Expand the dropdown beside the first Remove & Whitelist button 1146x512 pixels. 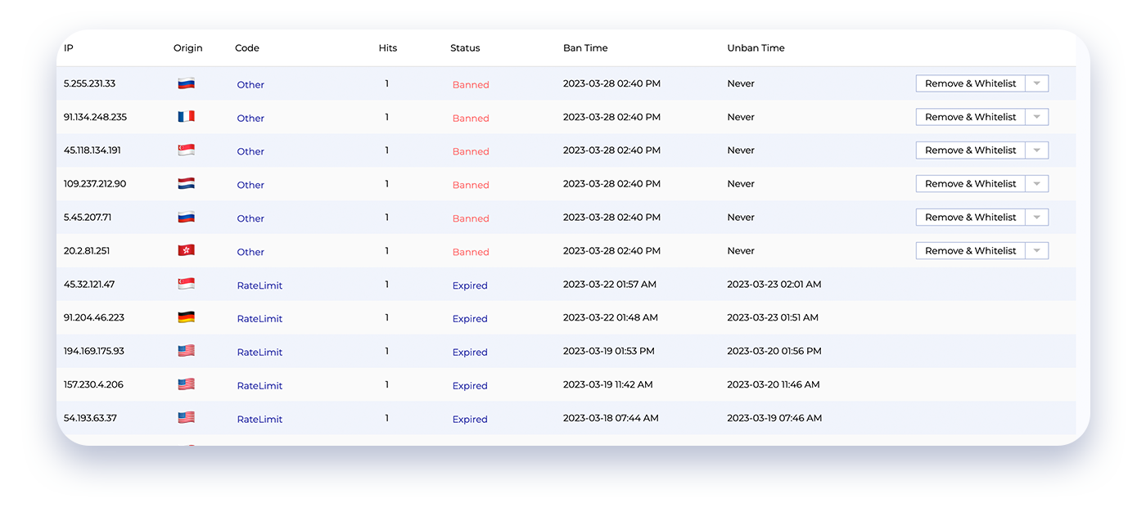pos(1037,83)
